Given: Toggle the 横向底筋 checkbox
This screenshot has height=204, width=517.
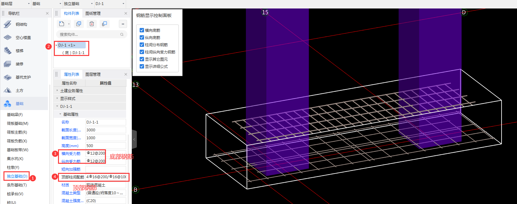Looking at the screenshot, I should tap(142, 30).
